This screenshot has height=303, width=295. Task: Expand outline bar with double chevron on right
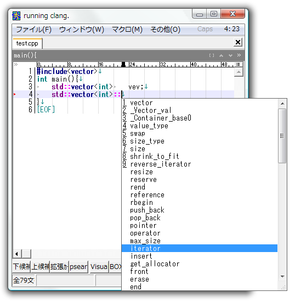pyautogui.click(x=239, y=55)
